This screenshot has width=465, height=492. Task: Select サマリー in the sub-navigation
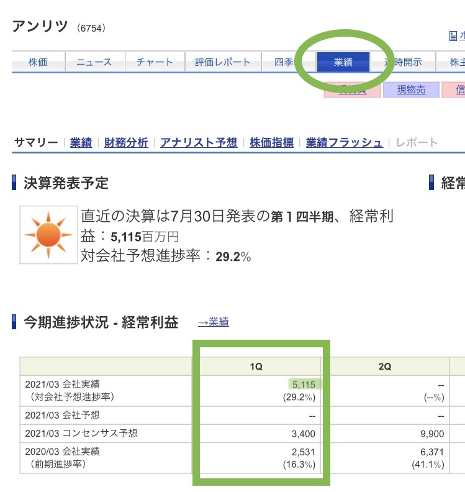click(36, 143)
